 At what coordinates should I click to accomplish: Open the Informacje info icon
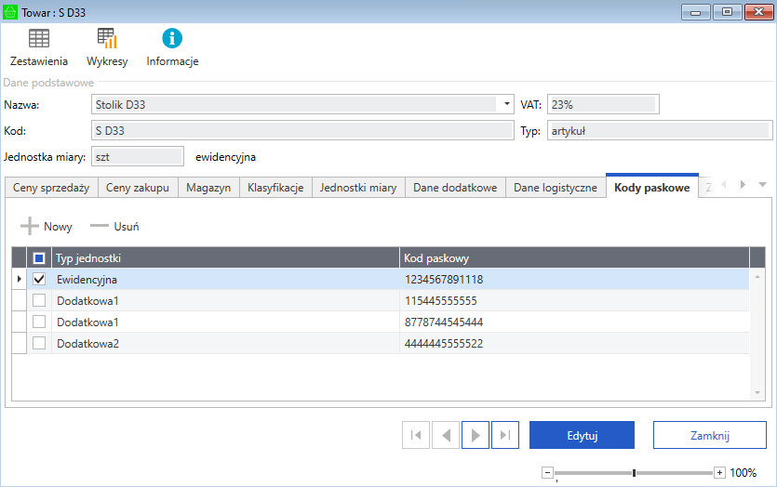pos(172,39)
